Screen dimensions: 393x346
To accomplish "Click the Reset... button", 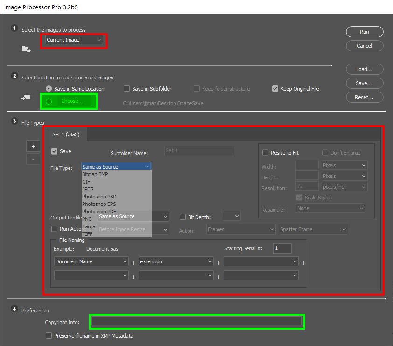I will click(x=365, y=97).
